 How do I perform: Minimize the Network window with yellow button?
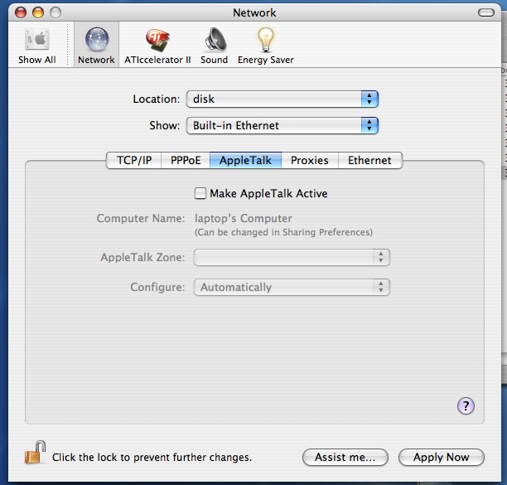38,12
